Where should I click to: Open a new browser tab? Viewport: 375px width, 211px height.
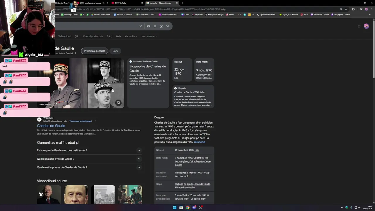pos(182,3)
